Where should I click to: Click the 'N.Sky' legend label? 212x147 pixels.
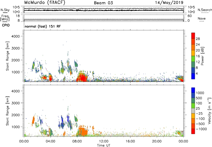point(5,10)
